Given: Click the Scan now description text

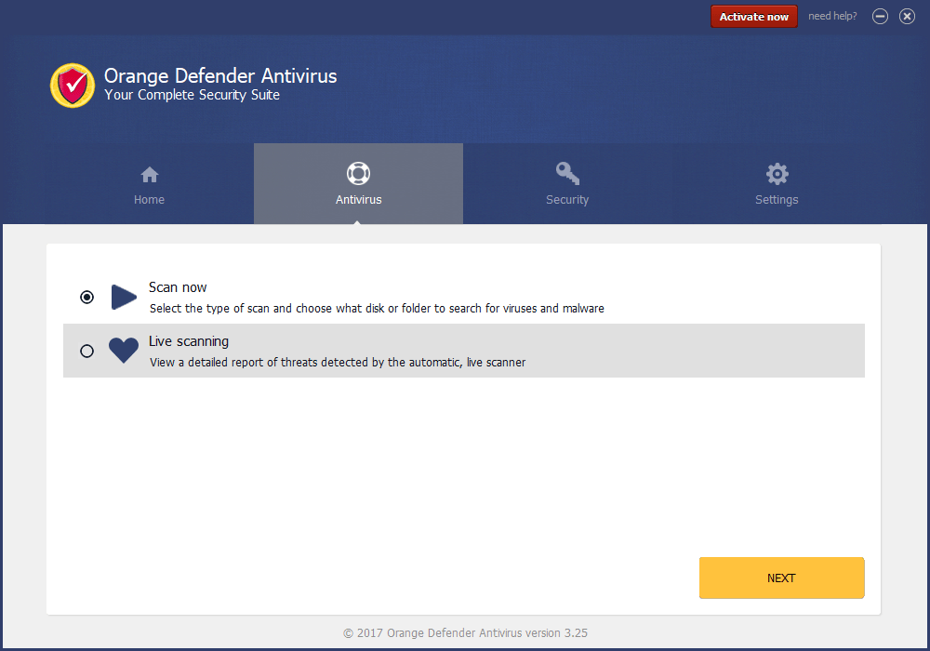Looking at the screenshot, I should pos(377,309).
